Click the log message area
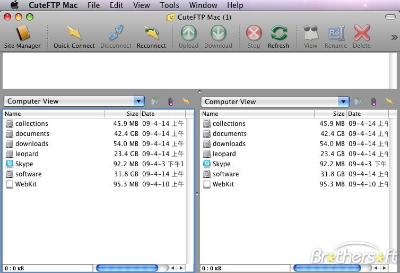This screenshot has width=400, height=273. 196,71
